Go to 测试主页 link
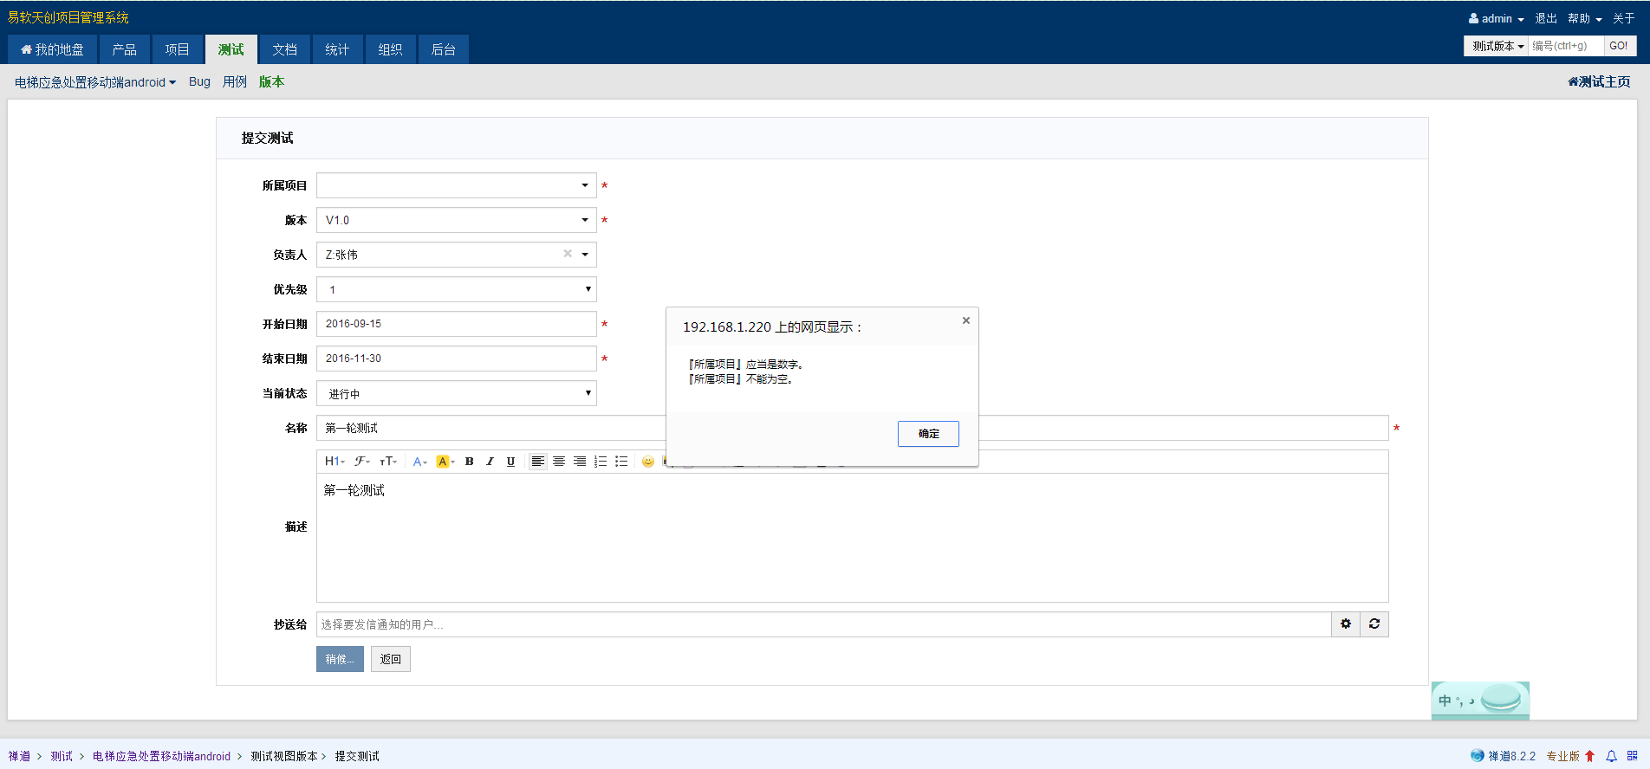 [1599, 82]
